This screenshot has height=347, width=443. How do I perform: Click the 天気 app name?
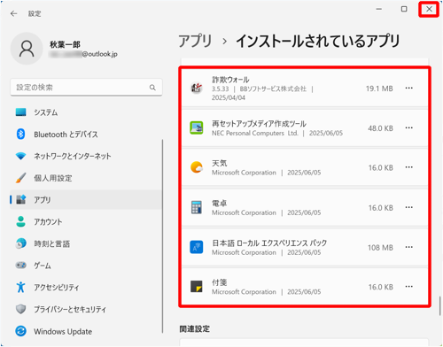pos(220,163)
